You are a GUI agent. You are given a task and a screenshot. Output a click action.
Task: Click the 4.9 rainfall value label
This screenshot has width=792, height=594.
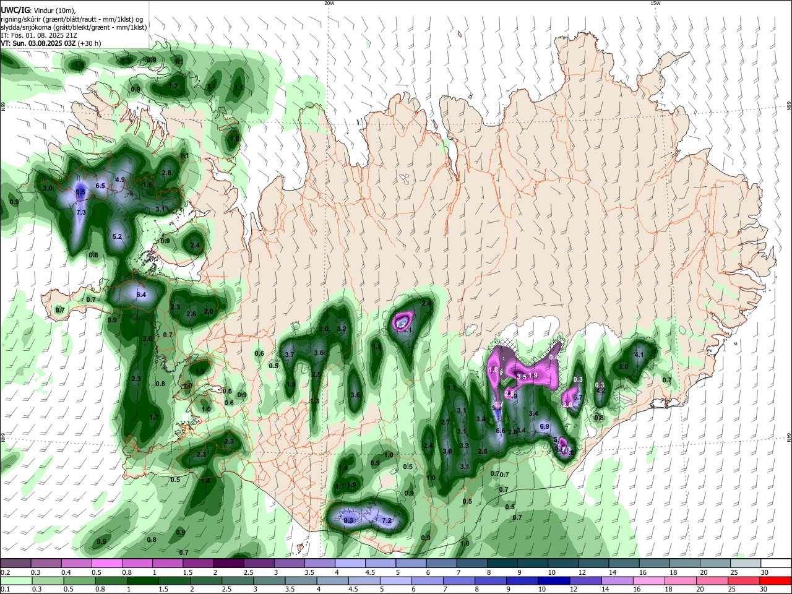pos(121,179)
